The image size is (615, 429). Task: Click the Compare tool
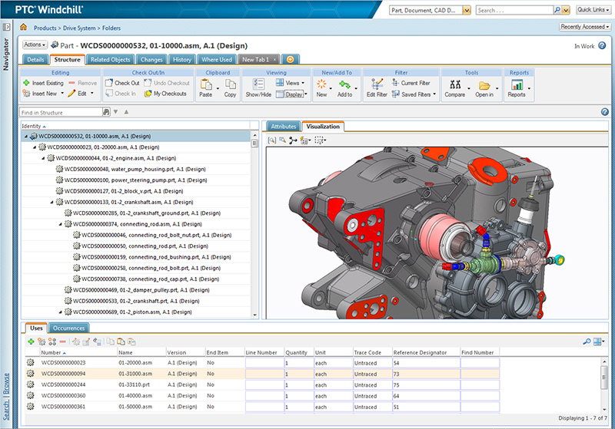455,87
